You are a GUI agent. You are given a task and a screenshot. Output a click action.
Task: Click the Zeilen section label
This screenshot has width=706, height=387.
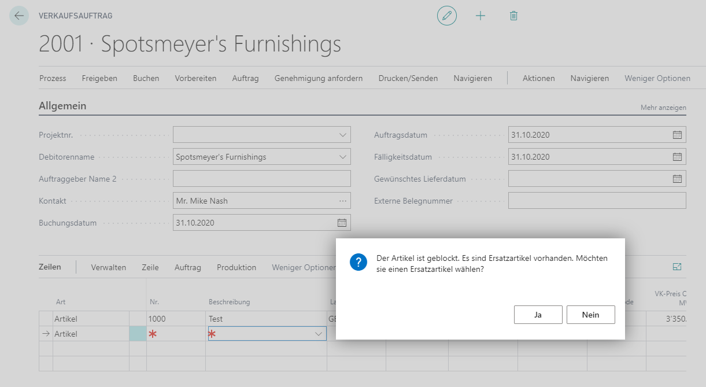pyautogui.click(x=50, y=267)
